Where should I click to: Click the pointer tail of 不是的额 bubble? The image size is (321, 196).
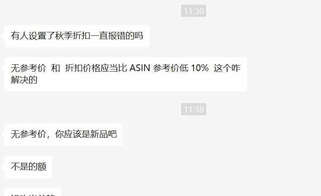(x=3, y=167)
